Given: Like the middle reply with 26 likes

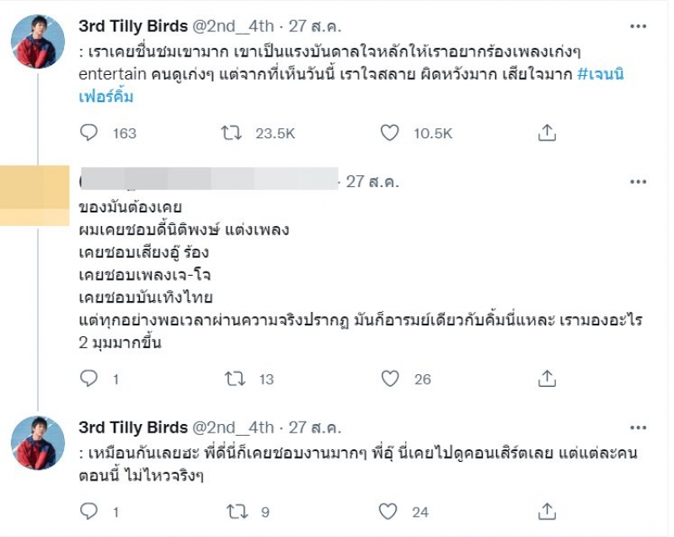Looking at the screenshot, I should click(x=390, y=379).
